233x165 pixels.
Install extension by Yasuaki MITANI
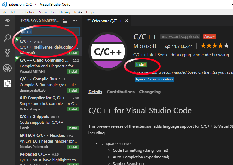pyautogui.click(x=73, y=72)
